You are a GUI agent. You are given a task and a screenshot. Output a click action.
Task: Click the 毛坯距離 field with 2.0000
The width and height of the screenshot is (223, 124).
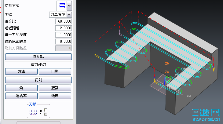[64, 28]
